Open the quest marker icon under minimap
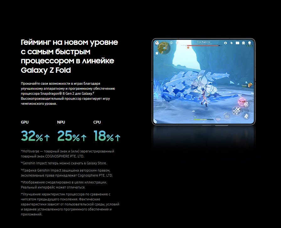 click(x=157, y=53)
